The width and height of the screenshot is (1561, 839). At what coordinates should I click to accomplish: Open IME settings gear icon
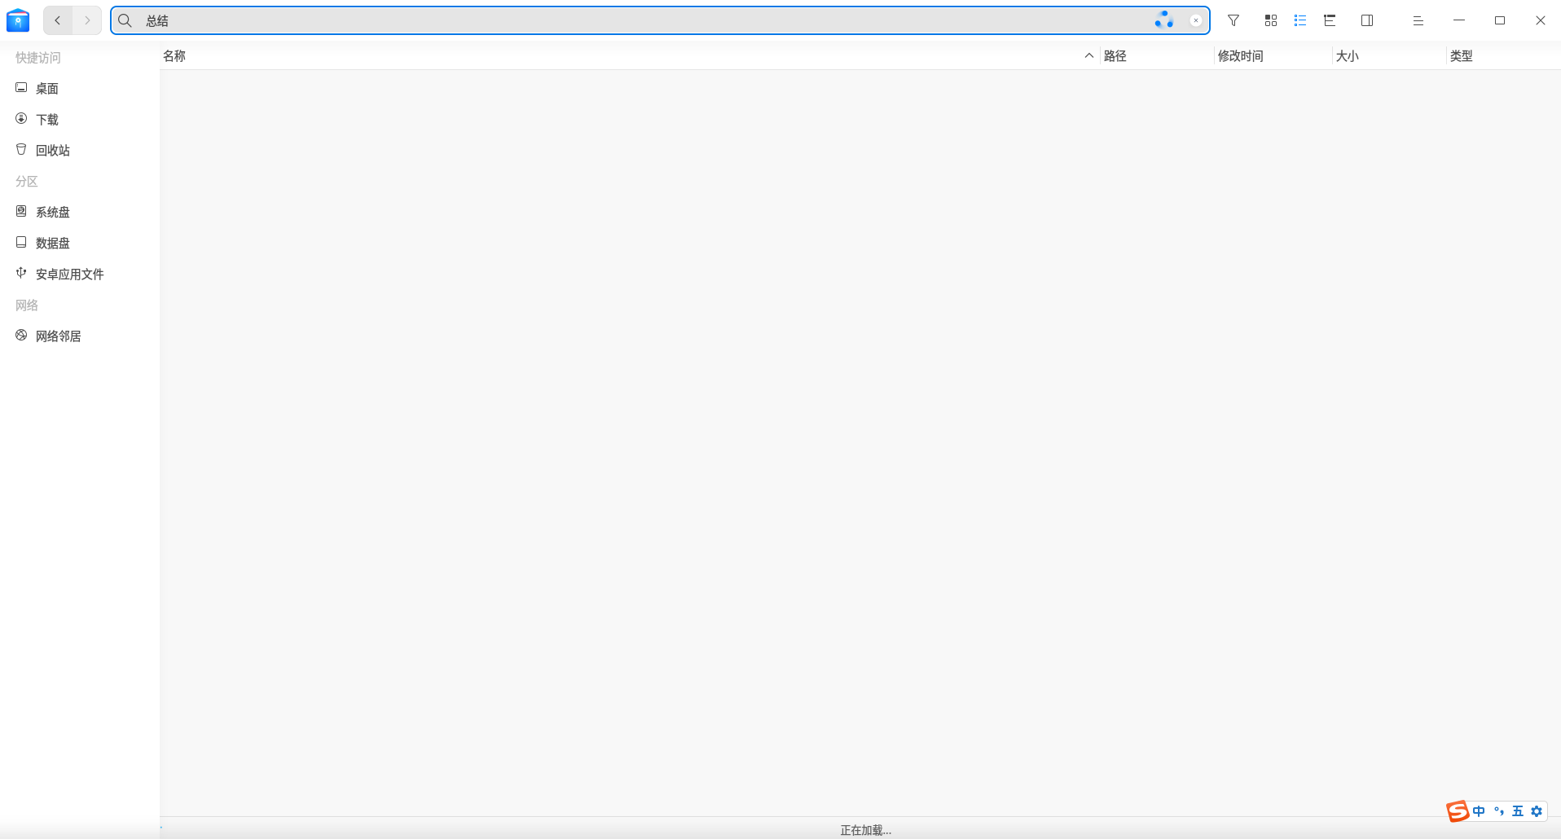[x=1537, y=811]
